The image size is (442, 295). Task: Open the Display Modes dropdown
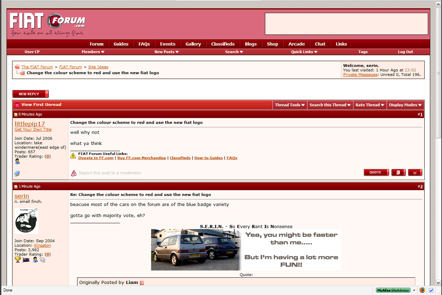(x=405, y=105)
